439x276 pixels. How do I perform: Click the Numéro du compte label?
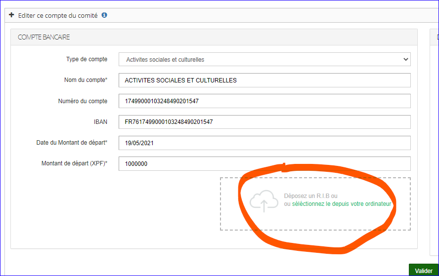point(83,101)
